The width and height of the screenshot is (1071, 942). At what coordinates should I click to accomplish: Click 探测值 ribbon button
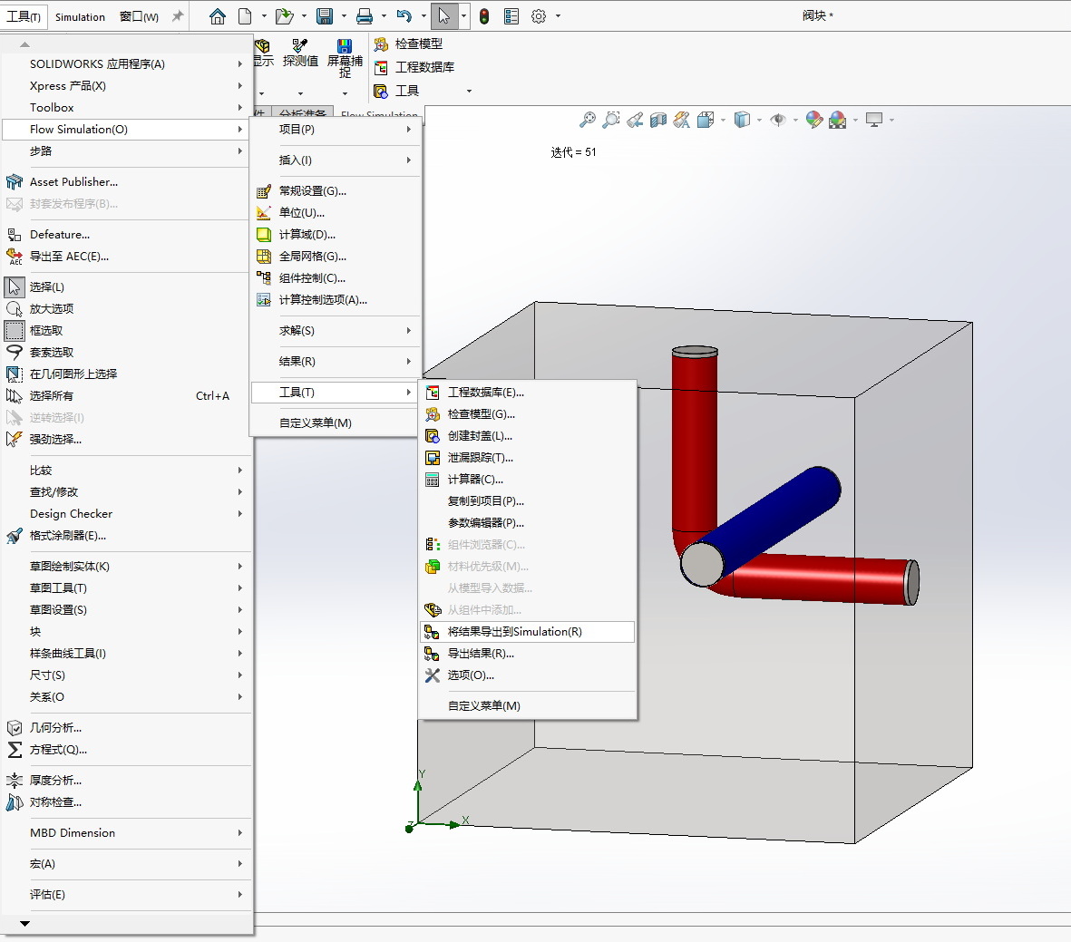(300, 53)
